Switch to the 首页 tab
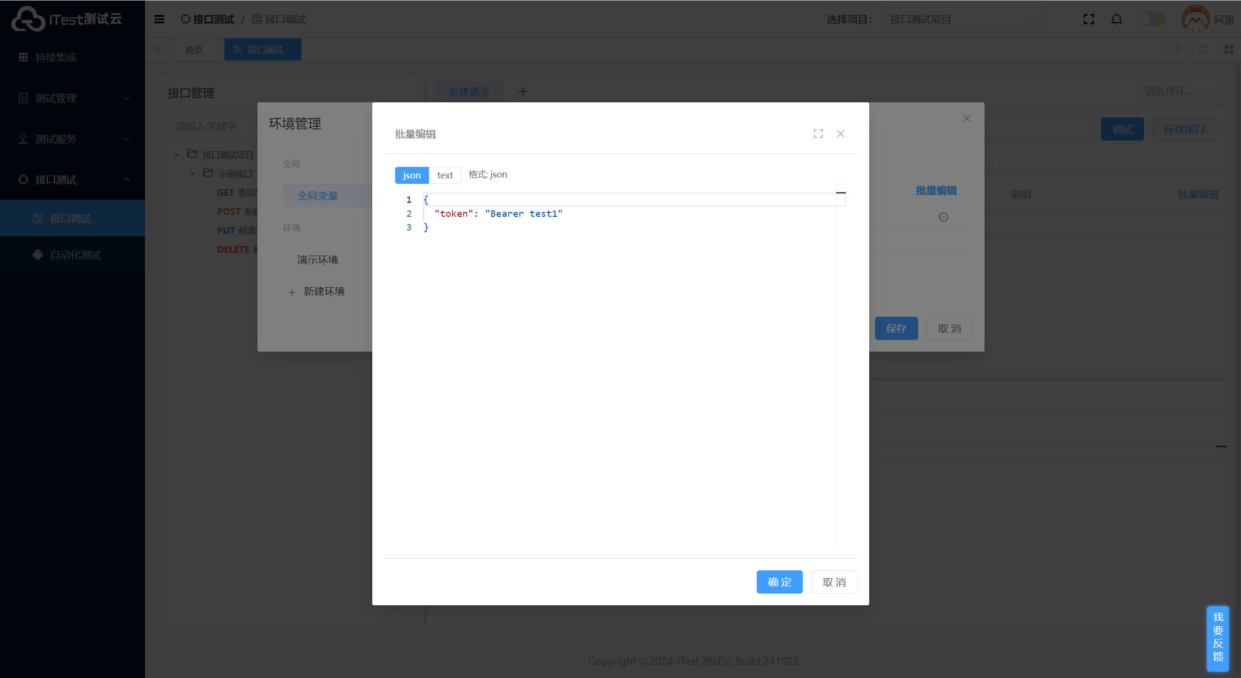This screenshot has width=1241, height=678. coord(194,49)
